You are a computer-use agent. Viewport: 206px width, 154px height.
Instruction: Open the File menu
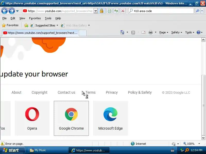click(4, 18)
